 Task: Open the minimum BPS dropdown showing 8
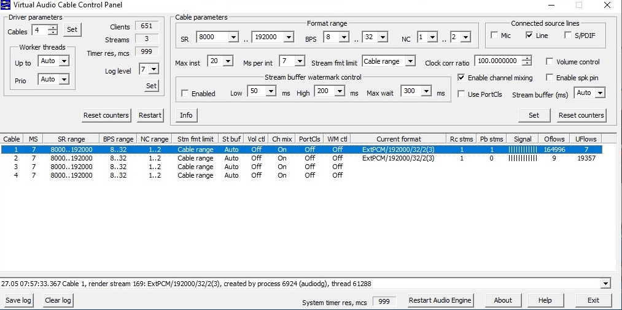click(x=344, y=37)
